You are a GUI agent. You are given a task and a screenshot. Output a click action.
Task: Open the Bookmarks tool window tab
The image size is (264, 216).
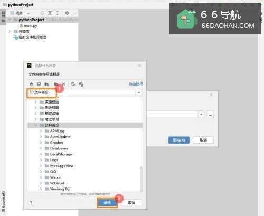click(x=3, y=201)
